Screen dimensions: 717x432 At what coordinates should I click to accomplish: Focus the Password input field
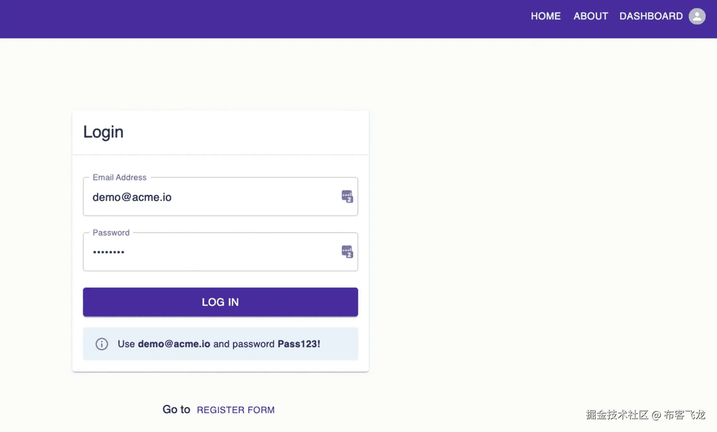click(213, 252)
